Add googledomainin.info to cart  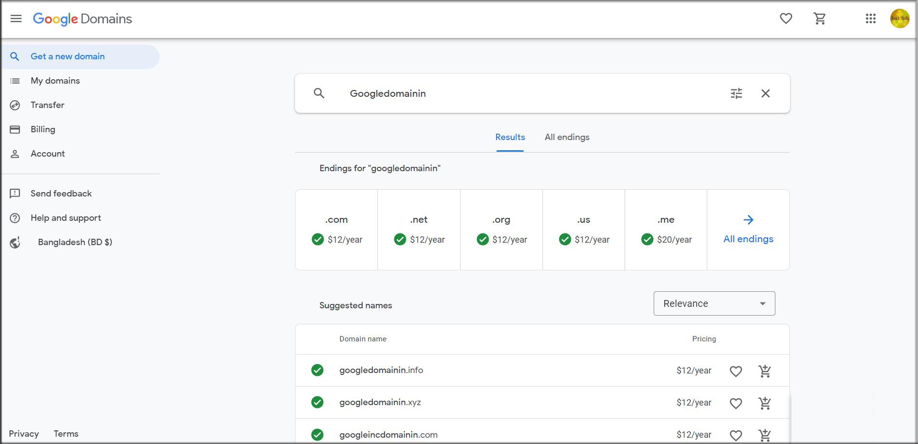point(765,371)
